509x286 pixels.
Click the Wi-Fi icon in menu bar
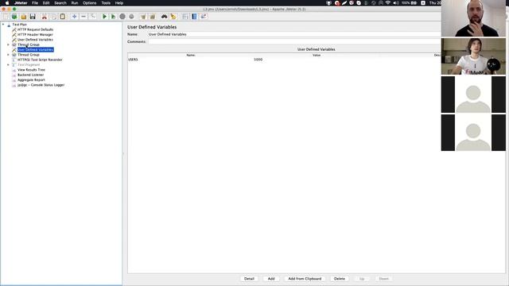pos(388,3)
